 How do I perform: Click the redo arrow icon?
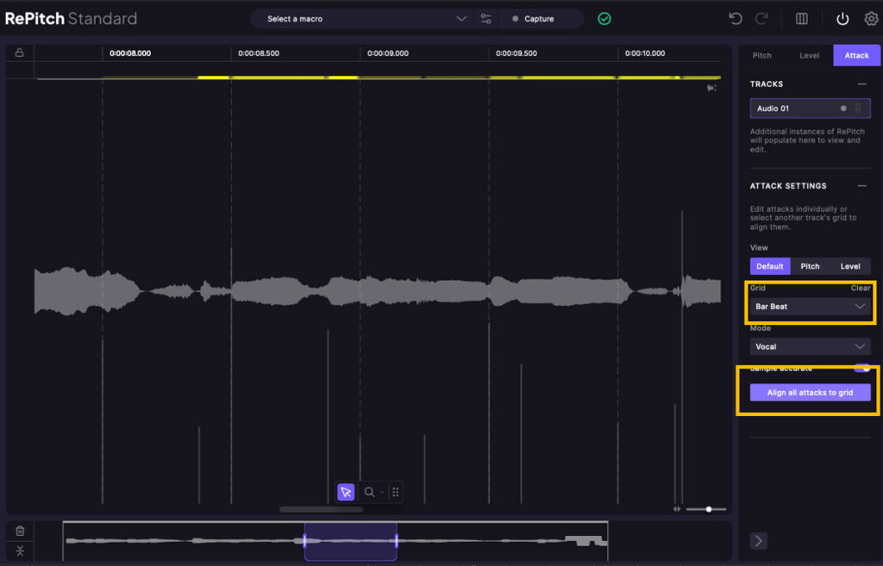coord(761,18)
